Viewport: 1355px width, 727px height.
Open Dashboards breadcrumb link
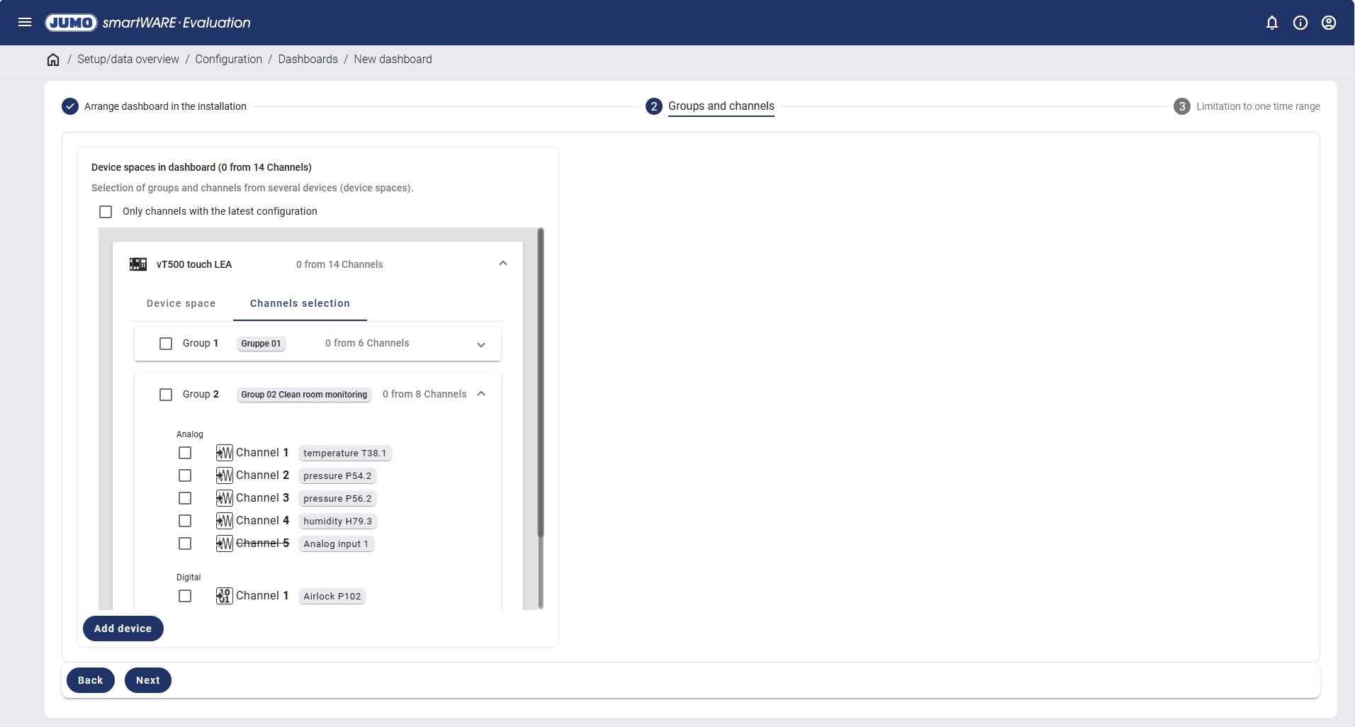click(308, 60)
